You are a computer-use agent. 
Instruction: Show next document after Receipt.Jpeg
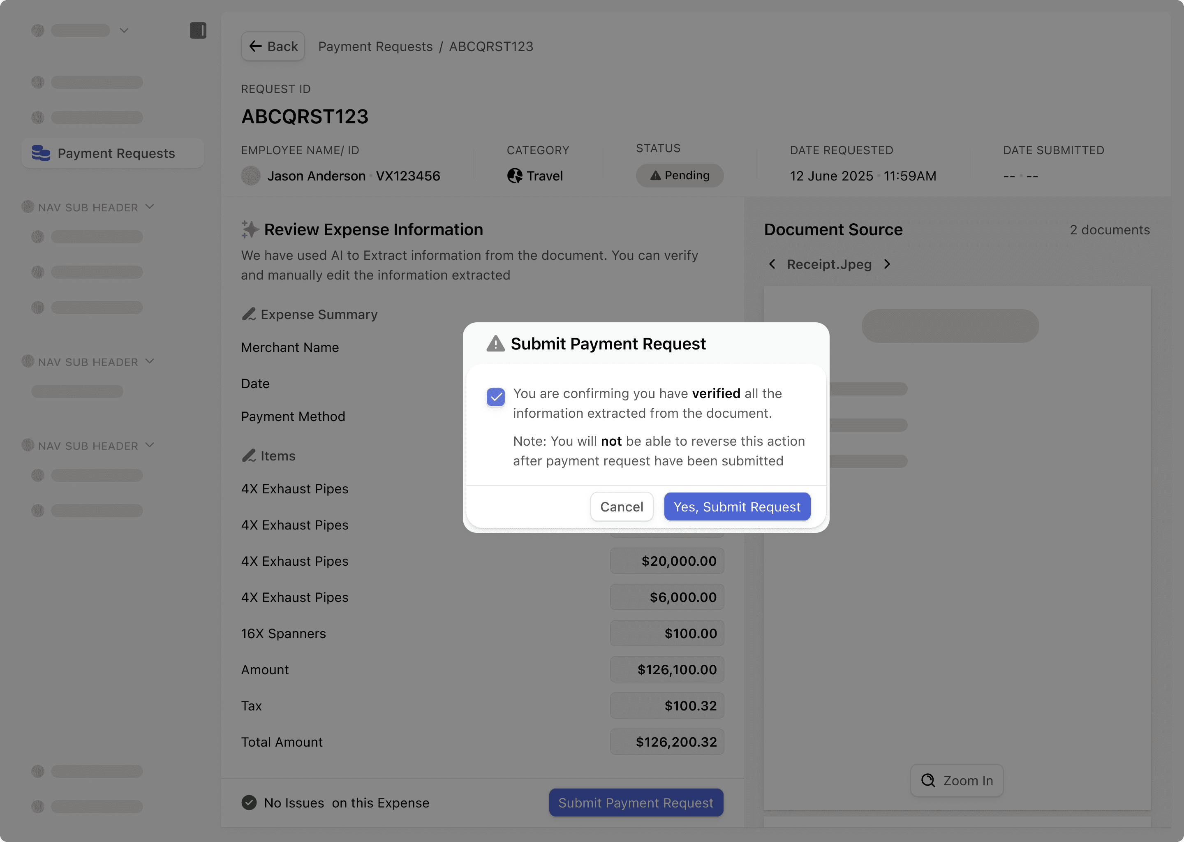(x=887, y=264)
